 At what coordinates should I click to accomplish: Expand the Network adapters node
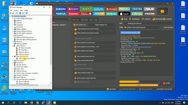tap(12, 44)
